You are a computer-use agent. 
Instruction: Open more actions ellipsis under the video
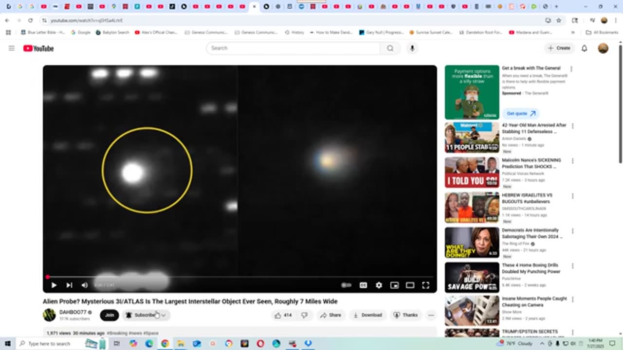click(x=431, y=315)
